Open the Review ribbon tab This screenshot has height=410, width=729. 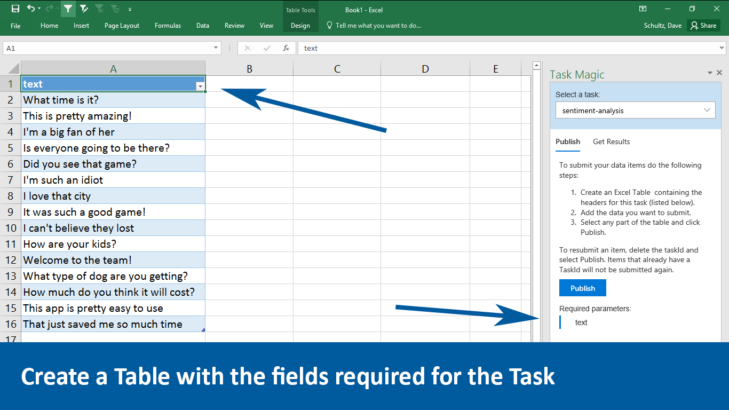[x=234, y=26]
